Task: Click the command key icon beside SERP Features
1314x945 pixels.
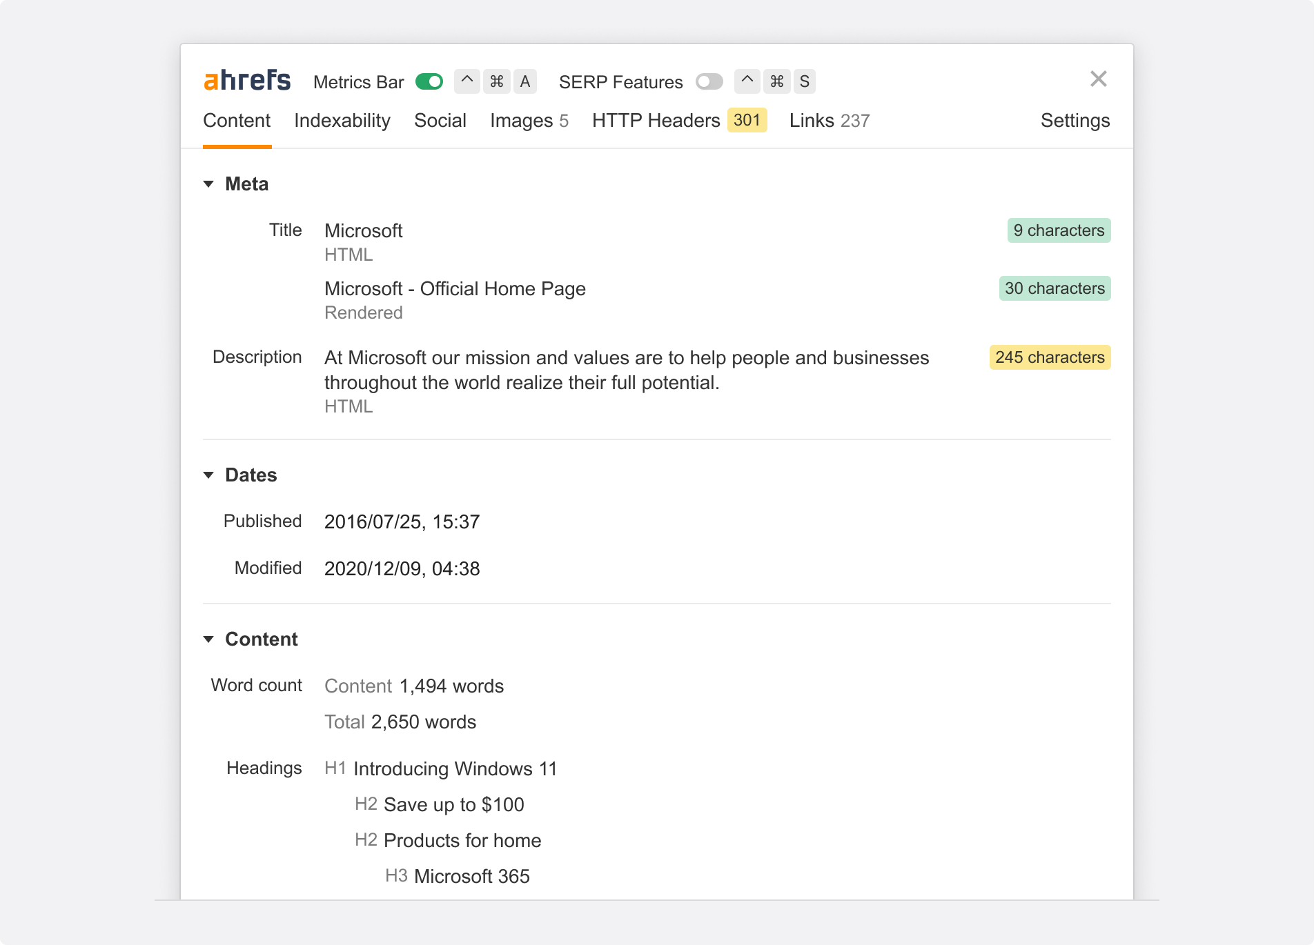Action: tap(776, 81)
